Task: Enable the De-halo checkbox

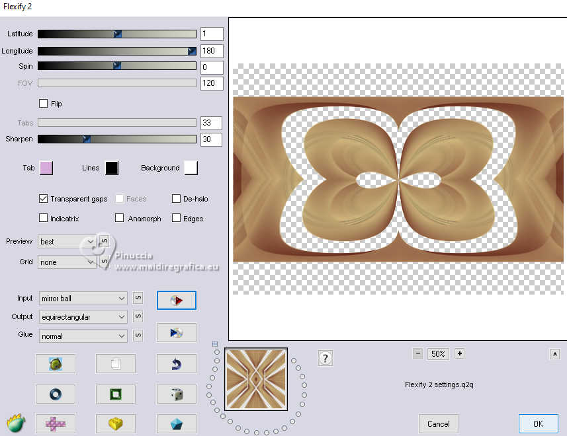Action: coord(176,199)
